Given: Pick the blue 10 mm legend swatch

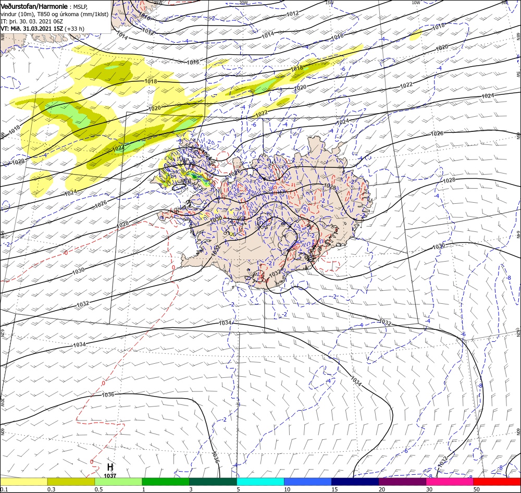Looking at the screenshot, I should (x=308, y=482).
